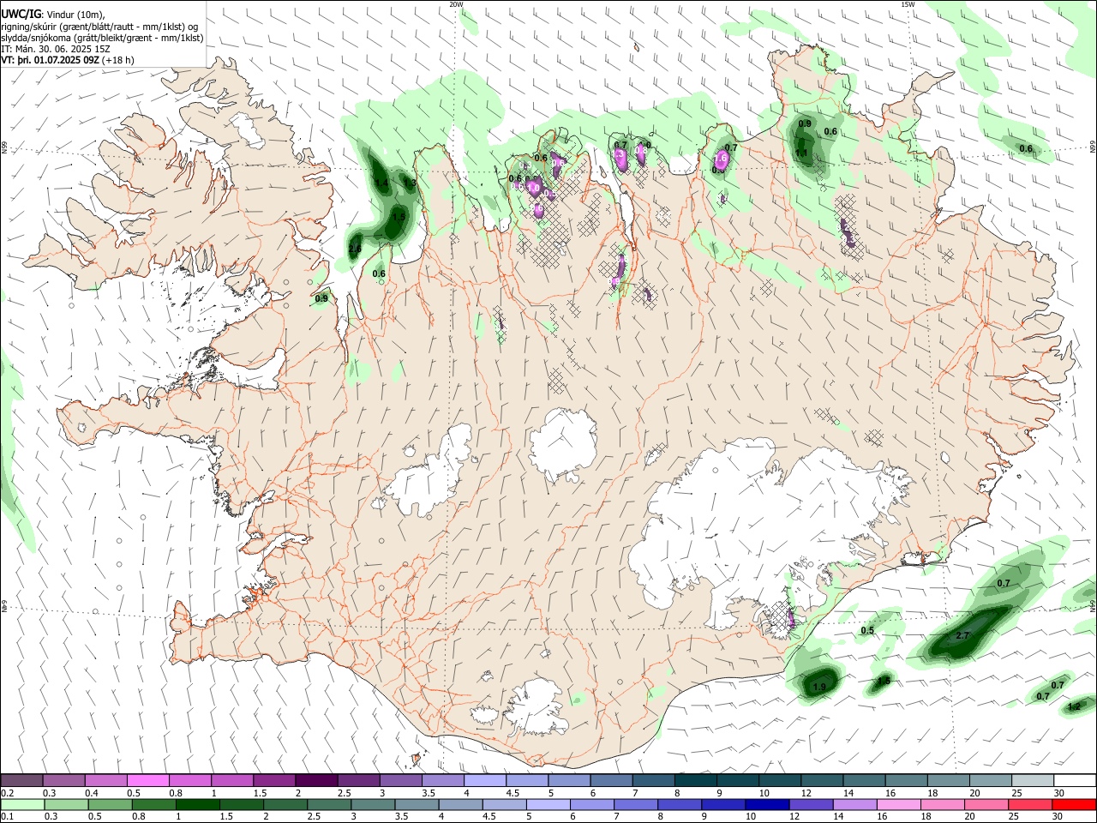Click the '15W' longitude label
The image size is (1097, 823).
[908, 4]
